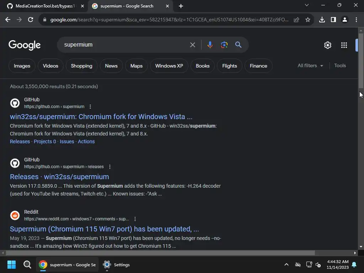Viewport: 364px width, 273px height.
Task: Select the Windows XP filter chip
Action: (x=169, y=66)
